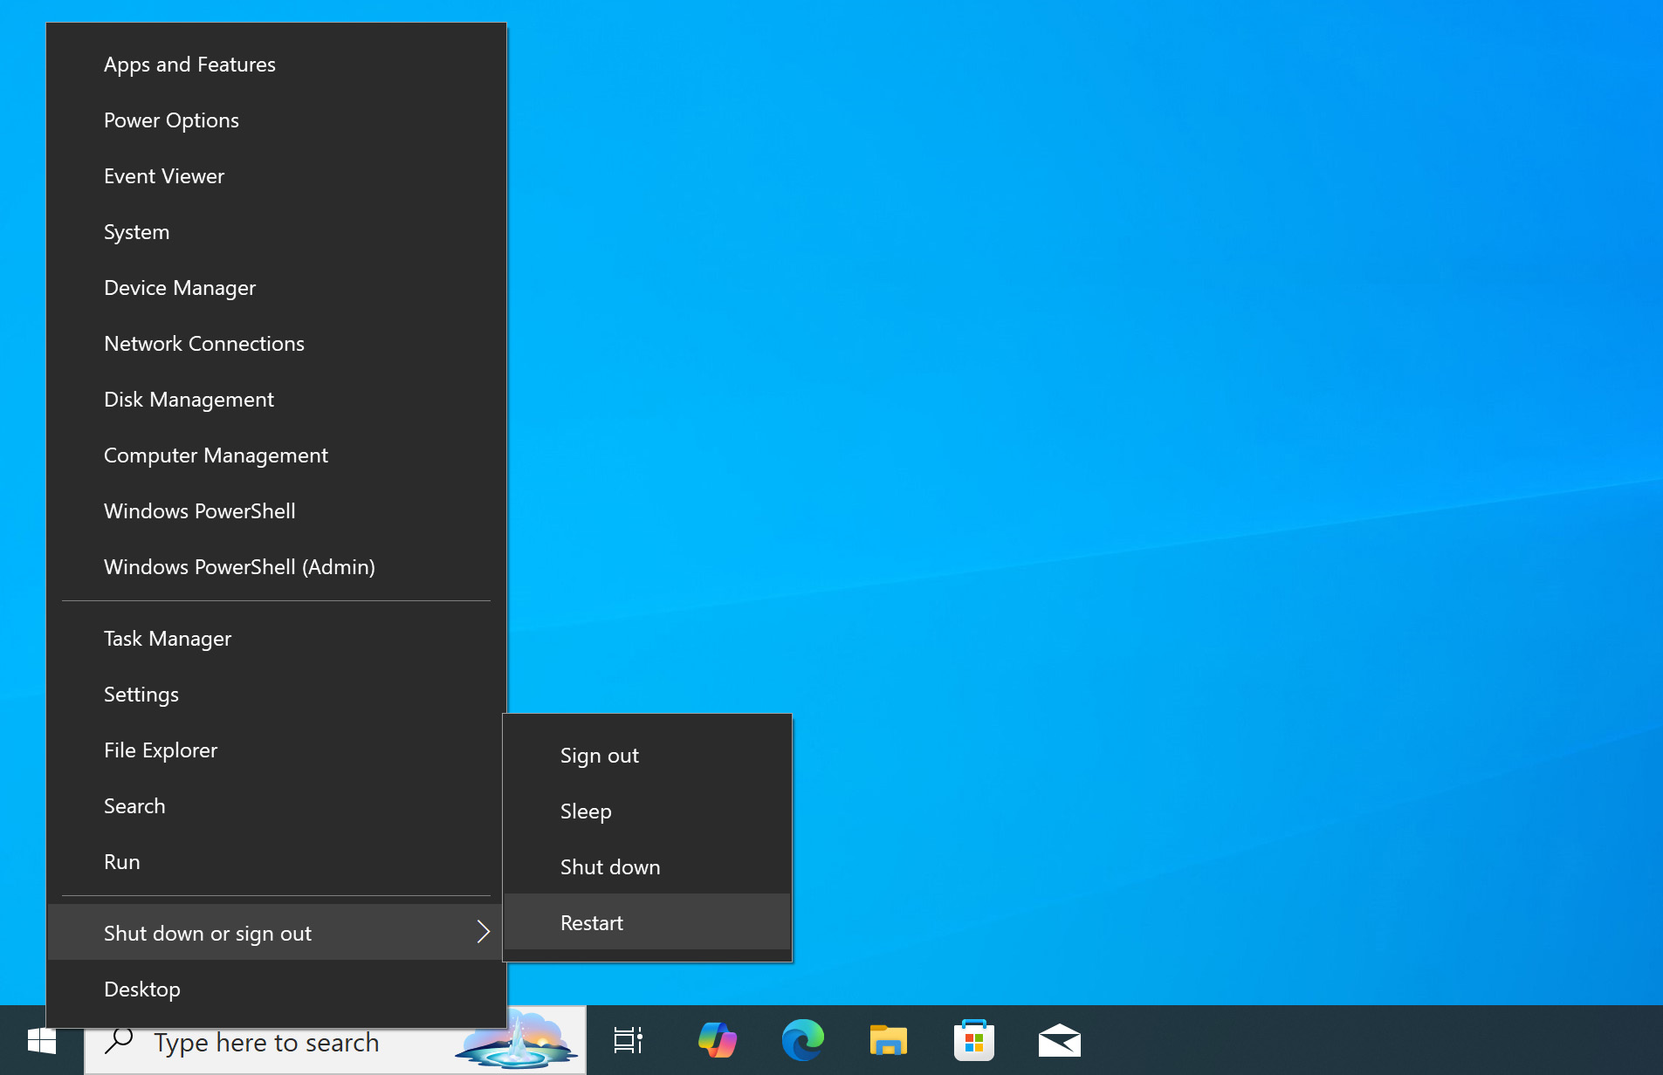Open Network Connections from the menu

pyautogui.click(x=204, y=344)
